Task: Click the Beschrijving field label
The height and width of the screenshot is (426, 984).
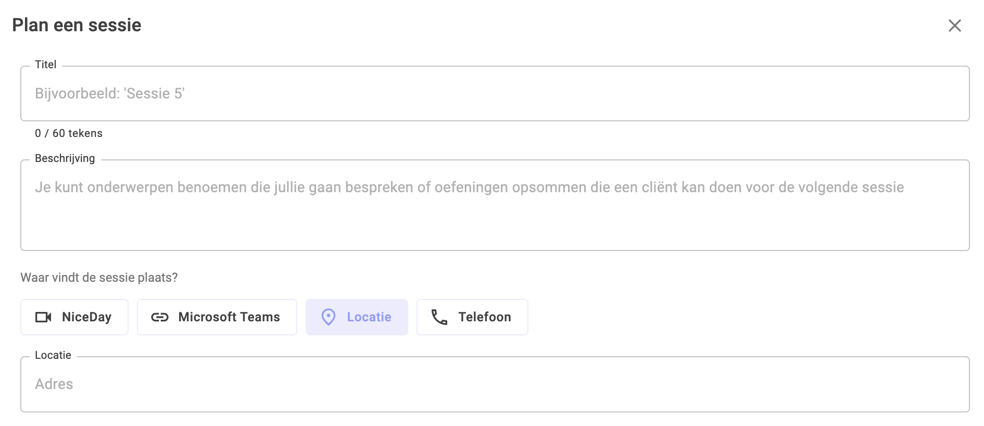Action: point(65,158)
